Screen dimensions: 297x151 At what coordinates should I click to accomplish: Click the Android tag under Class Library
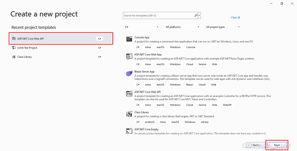pos(150,122)
